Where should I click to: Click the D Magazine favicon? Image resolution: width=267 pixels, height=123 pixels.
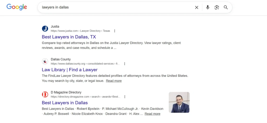[x=45, y=94]
